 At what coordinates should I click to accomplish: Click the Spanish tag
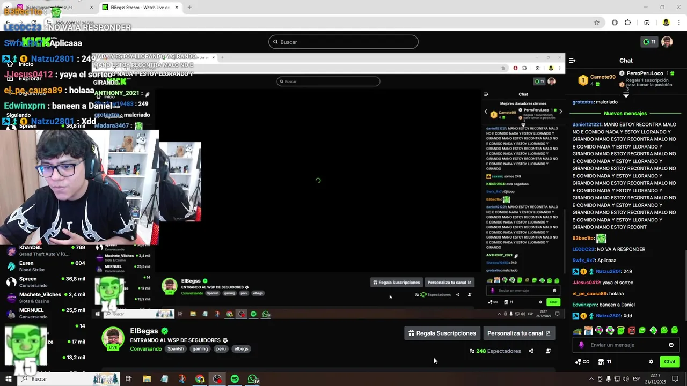pyautogui.click(x=176, y=349)
